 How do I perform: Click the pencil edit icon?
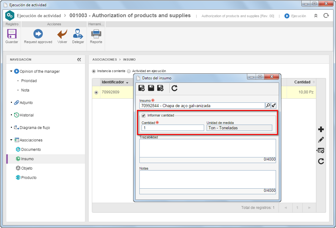(x=321, y=140)
